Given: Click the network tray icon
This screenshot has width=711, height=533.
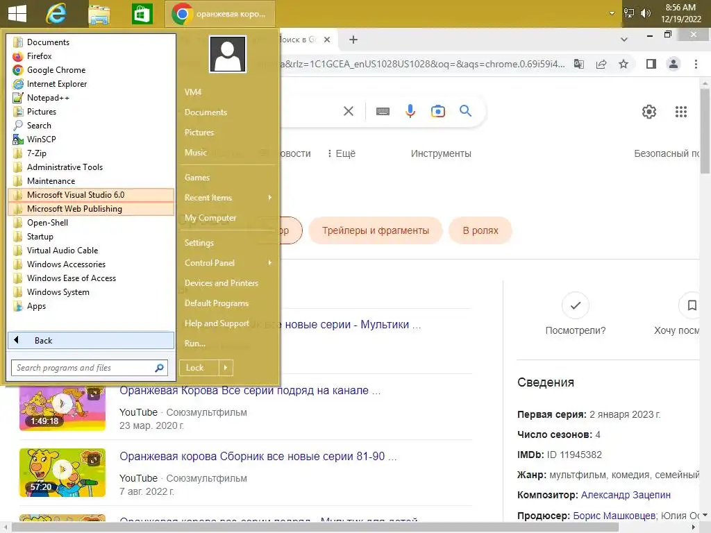Looking at the screenshot, I should coord(629,13).
